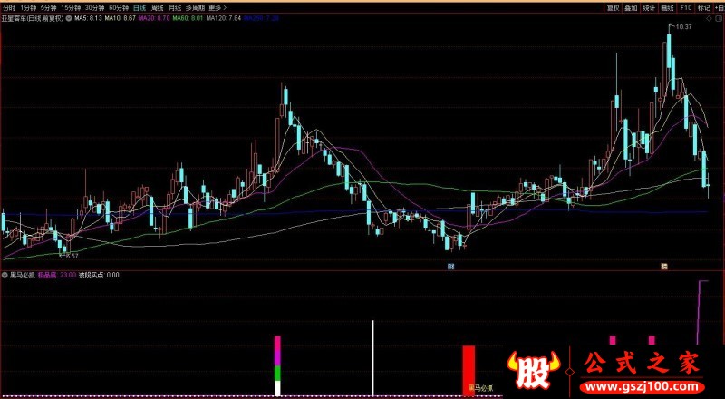Click the 6.67 low price marker
725x399 pixels.
72,256
